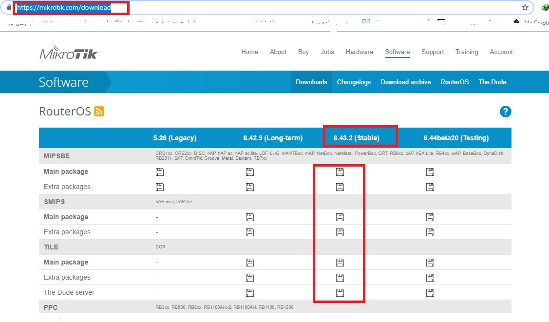Screen dimensions: 549x322
Task: Go to the Home menu item
Action: tap(249, 52)
